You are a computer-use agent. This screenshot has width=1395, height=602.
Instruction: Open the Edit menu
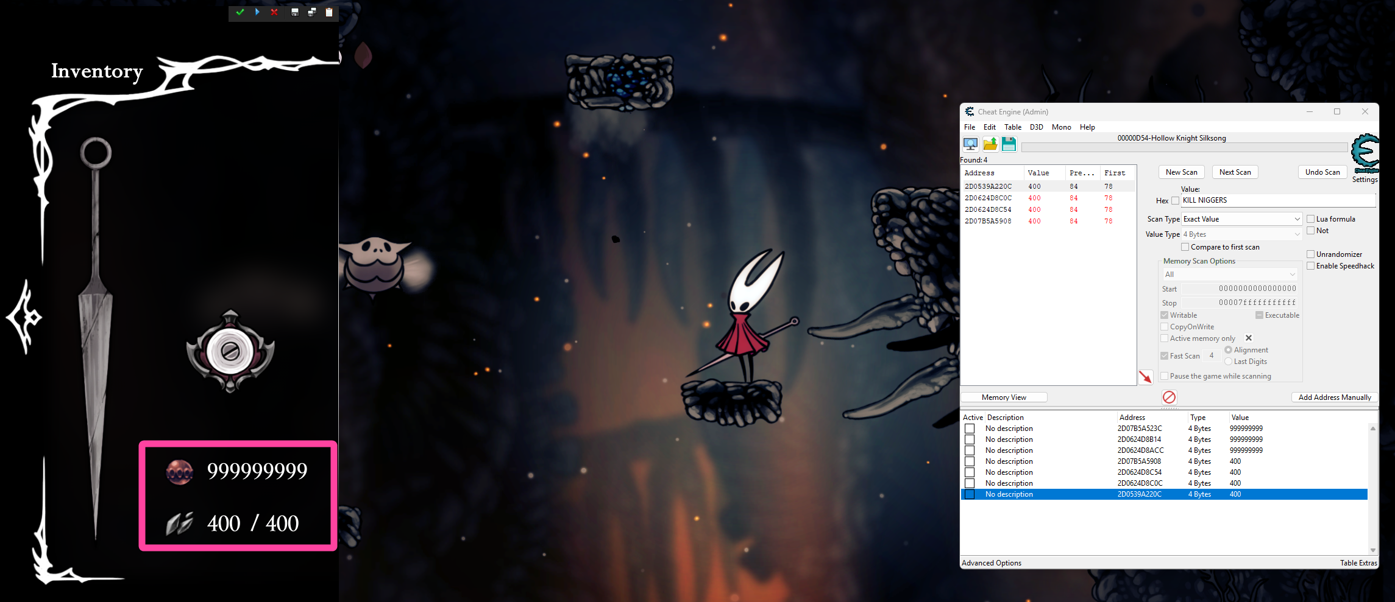coord(990,127)
